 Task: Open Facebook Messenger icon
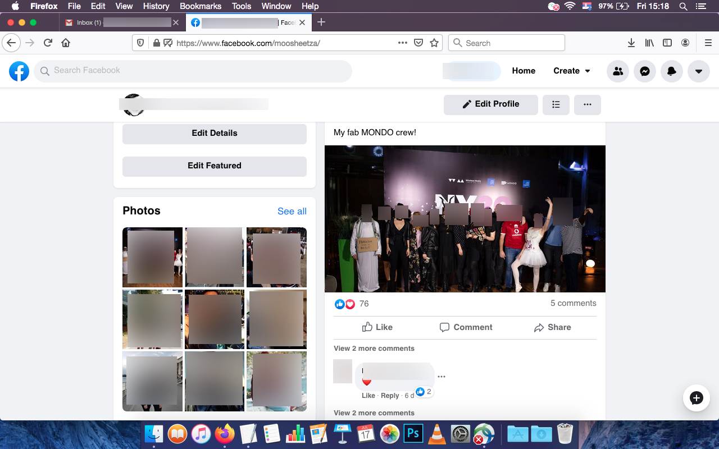point(645,71)
